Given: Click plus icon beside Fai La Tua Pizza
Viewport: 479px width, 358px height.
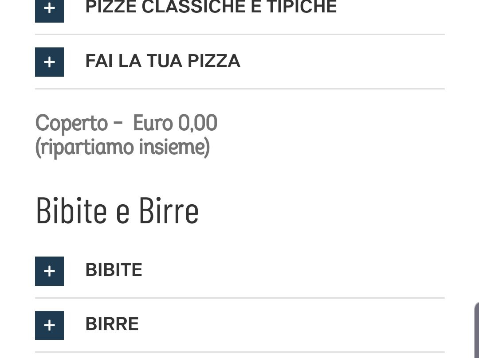Looking at the screenshot, I should pos(49,62).
